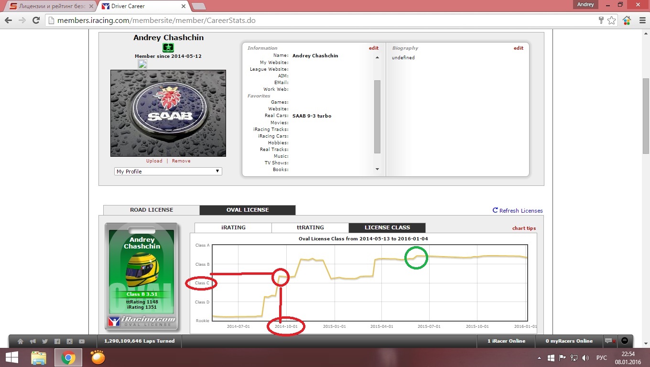Switch to the ROAD LICENSE tab
Screen dimensions: 650x367
pyautogui.click(x=152, y=210)
